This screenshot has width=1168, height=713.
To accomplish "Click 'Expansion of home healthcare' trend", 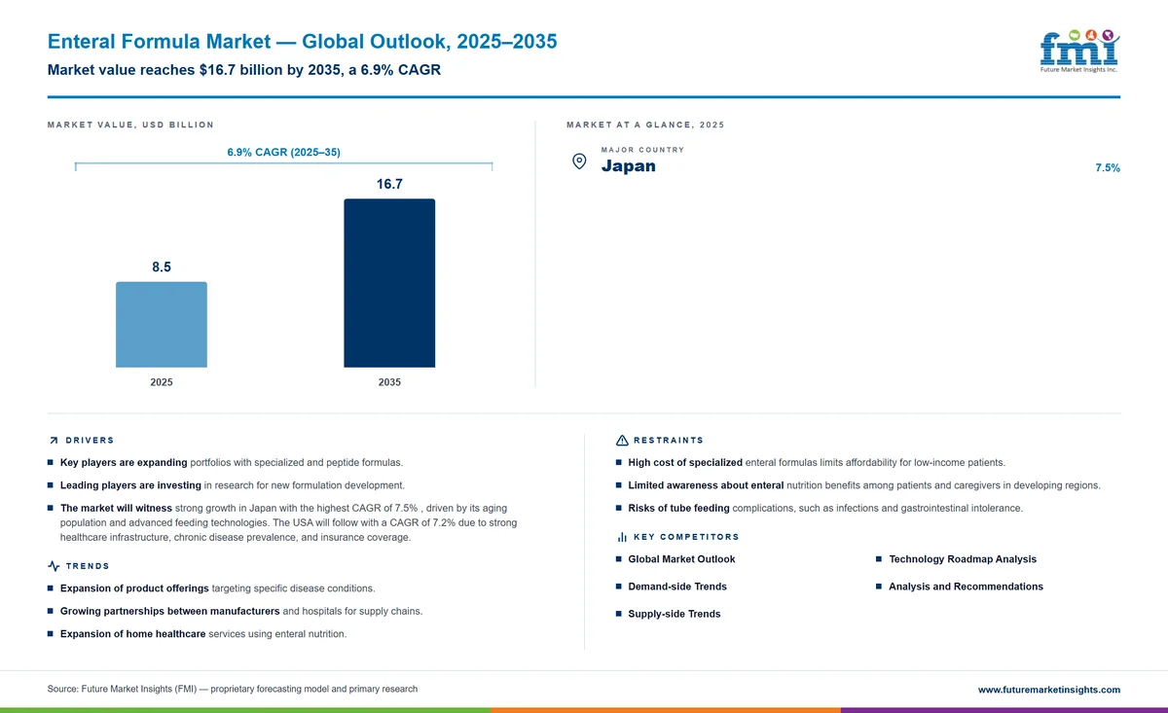I will (x=203, y=634).
